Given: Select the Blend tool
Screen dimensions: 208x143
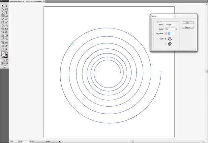Looking at the screenshot, I should pos(6,39).
